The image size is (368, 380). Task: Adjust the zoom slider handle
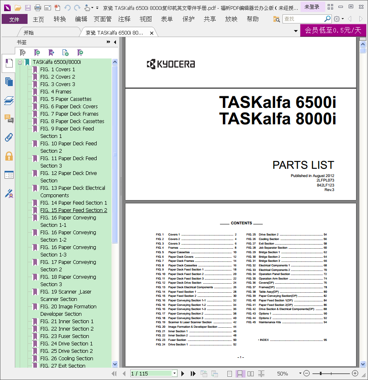321,373
